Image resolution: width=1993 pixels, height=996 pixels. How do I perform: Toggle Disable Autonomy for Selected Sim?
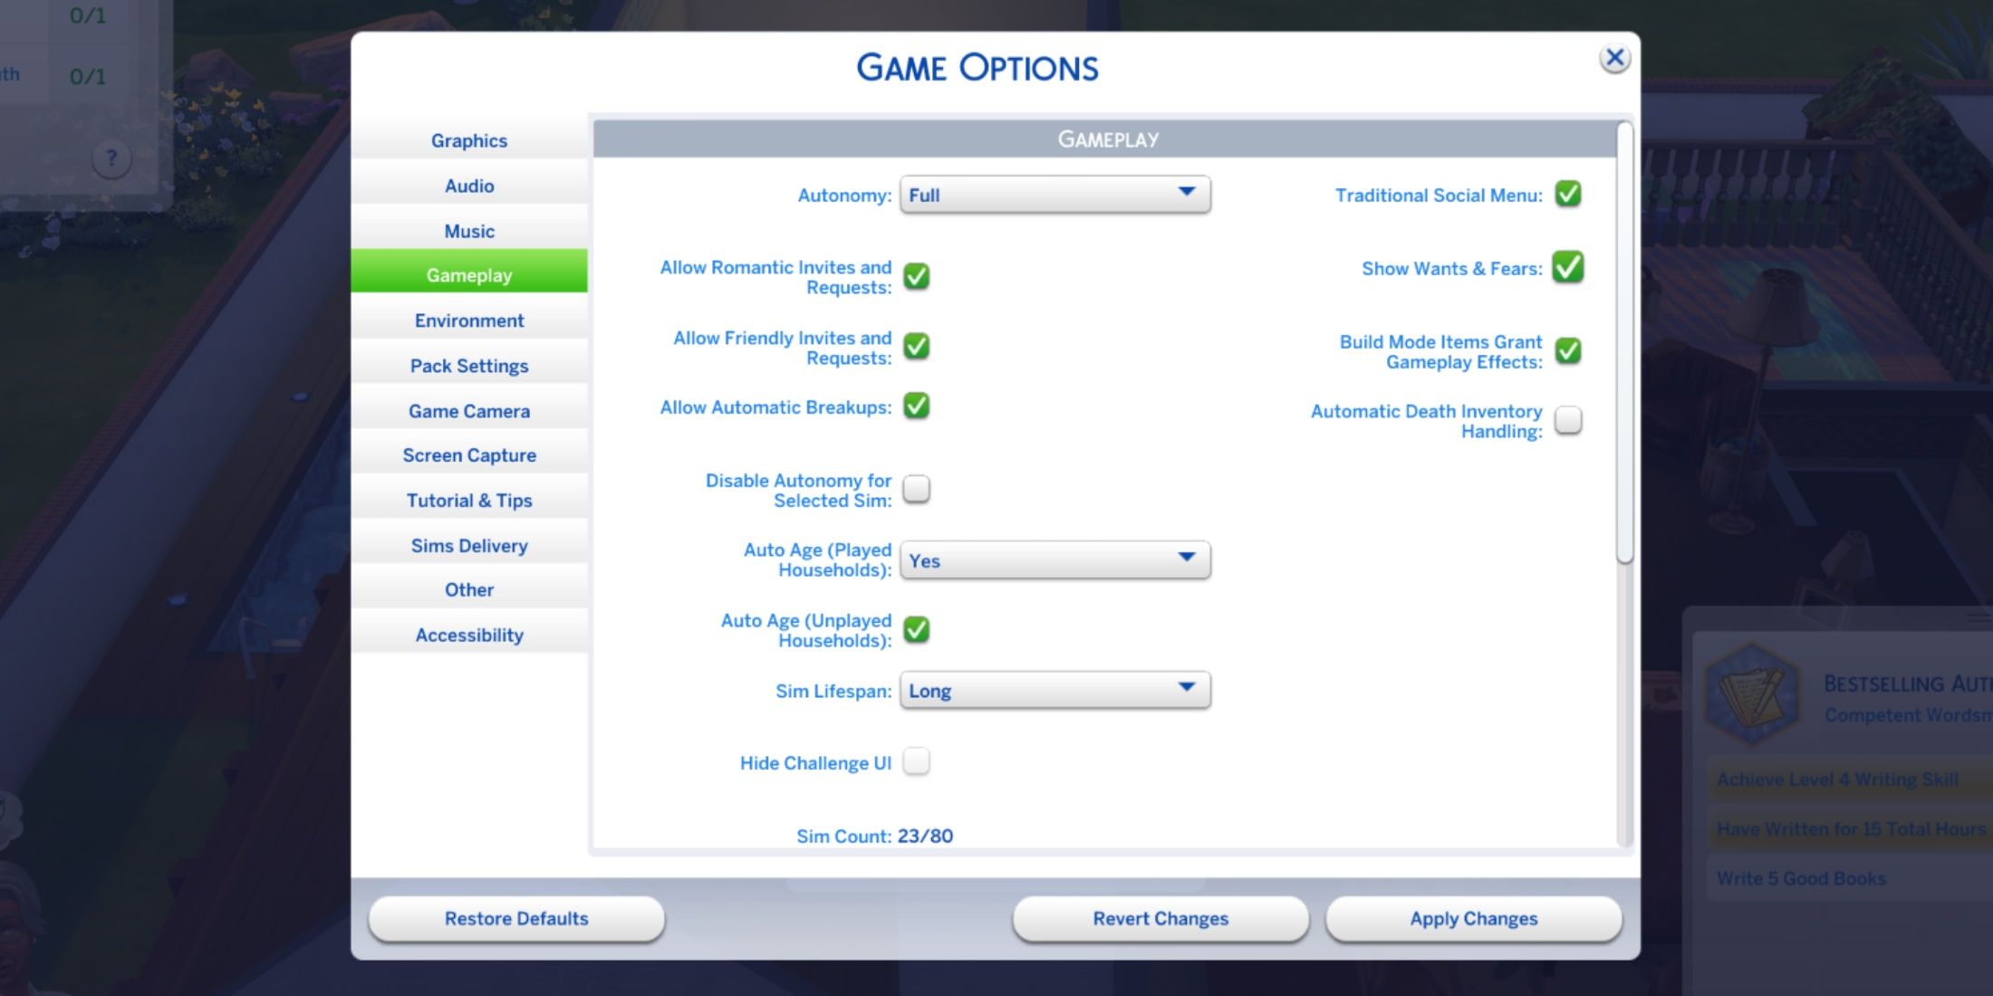(x=919, y=488)
